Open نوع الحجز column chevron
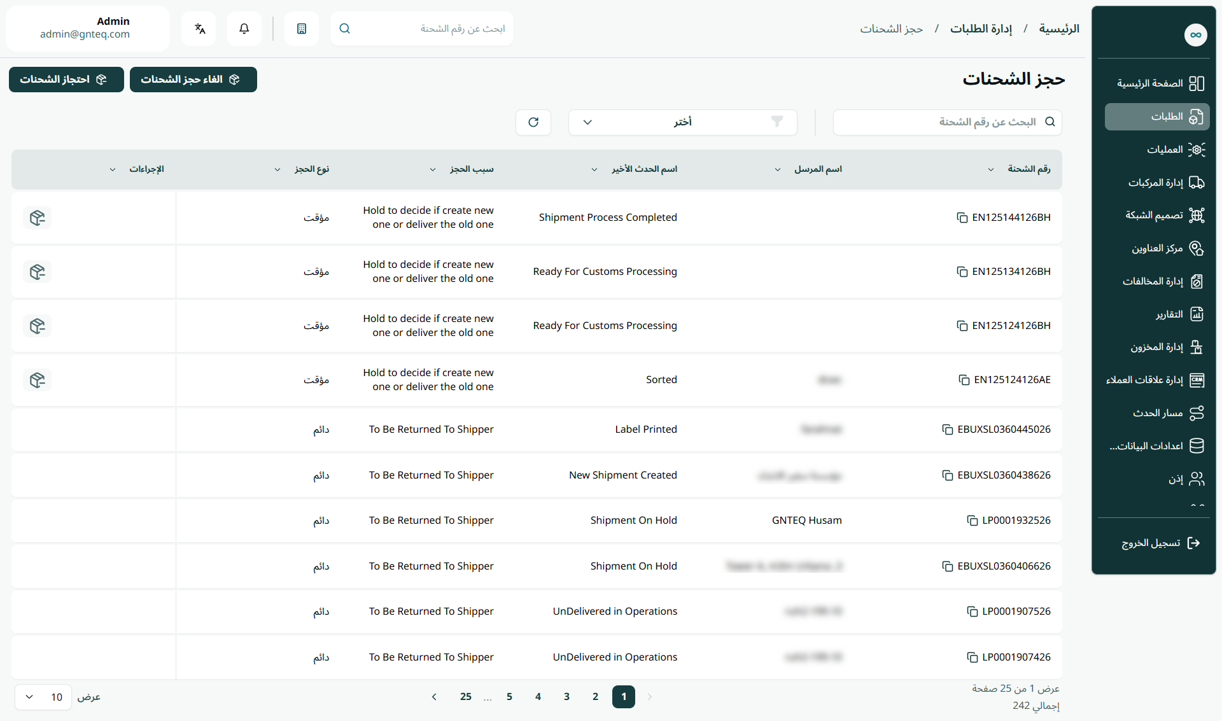1222x721 pixels. [277, 169]
